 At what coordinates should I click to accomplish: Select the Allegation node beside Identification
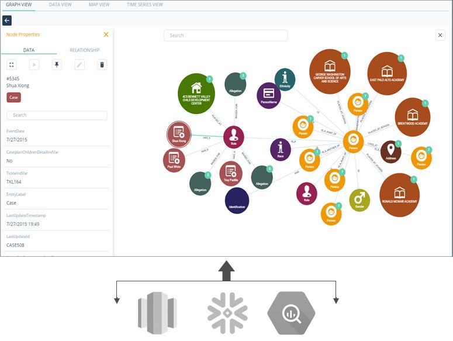coord(262,177)
